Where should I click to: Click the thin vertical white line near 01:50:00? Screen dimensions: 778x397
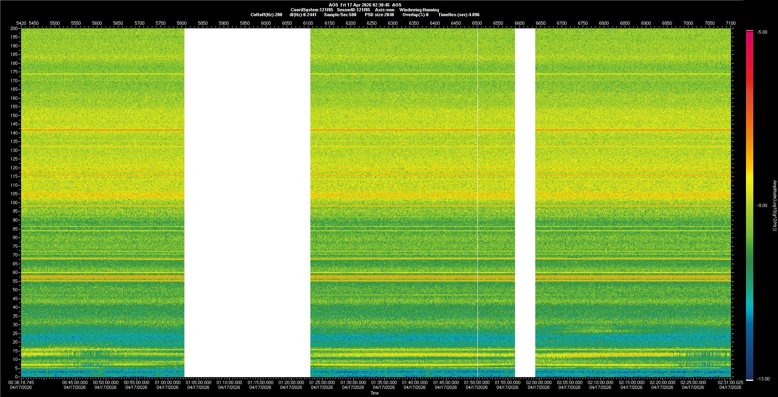477,203
